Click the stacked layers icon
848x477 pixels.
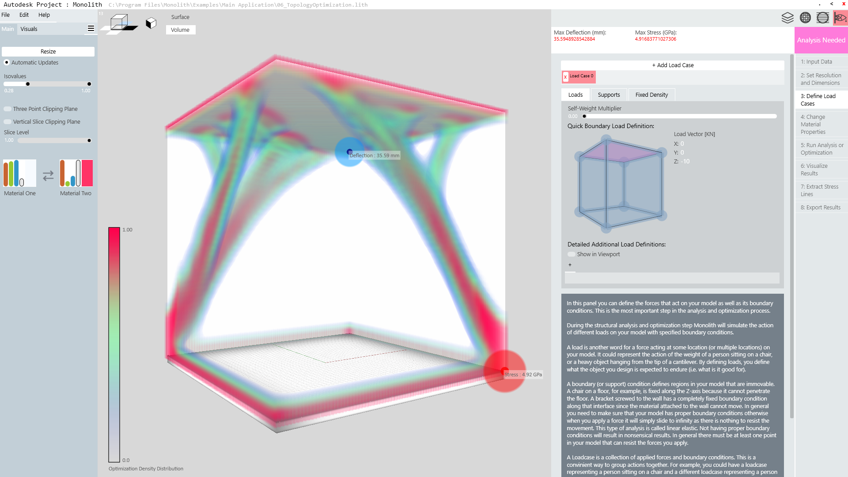(x=787, y=18)
